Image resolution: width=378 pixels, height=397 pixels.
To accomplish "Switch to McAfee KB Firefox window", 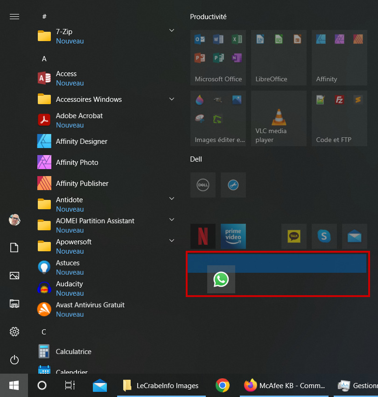I will point(284,385).
